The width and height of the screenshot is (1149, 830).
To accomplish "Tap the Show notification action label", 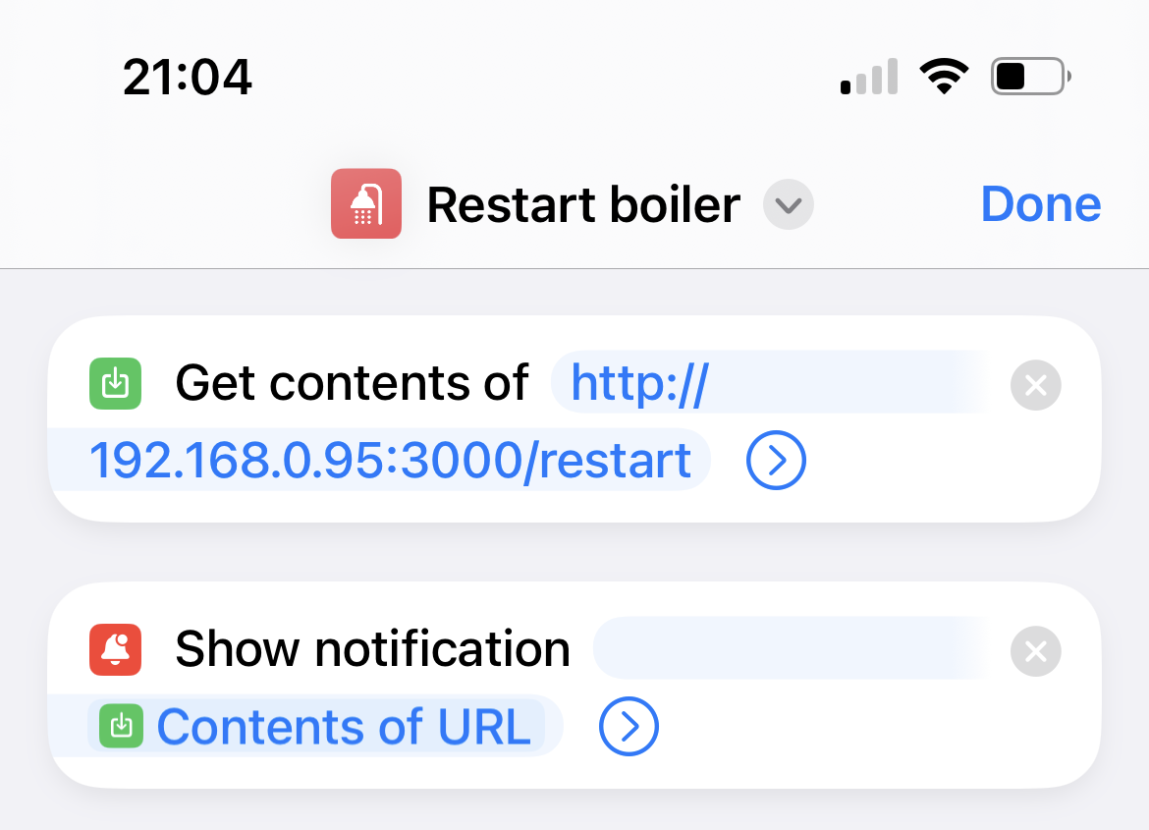I will pos(372,649).
